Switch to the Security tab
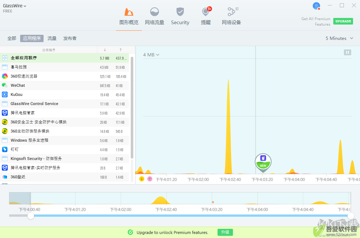The height and width of the screenshot is (238, 360). 180,16
